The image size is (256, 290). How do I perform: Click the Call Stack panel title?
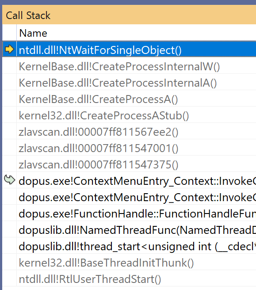tap(28, 15)
